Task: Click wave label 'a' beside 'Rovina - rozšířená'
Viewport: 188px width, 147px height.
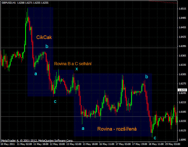Action: point(83,129)
